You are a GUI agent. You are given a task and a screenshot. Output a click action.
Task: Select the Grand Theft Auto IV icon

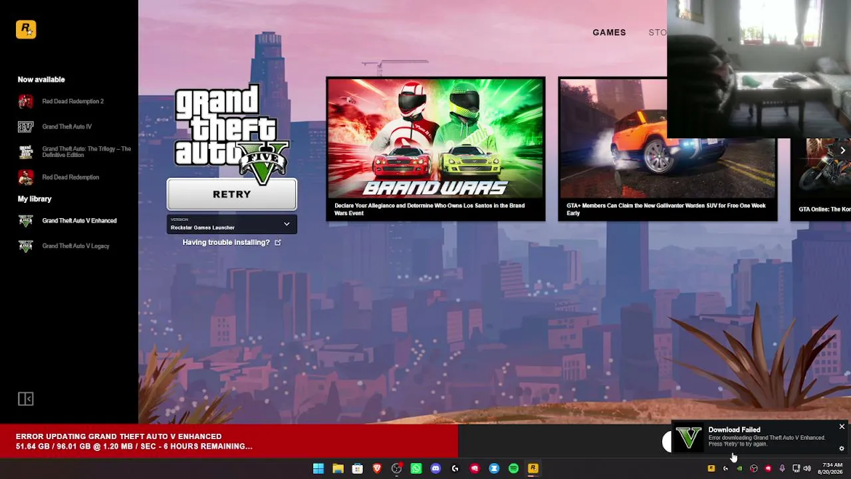[x=25, y=126]
